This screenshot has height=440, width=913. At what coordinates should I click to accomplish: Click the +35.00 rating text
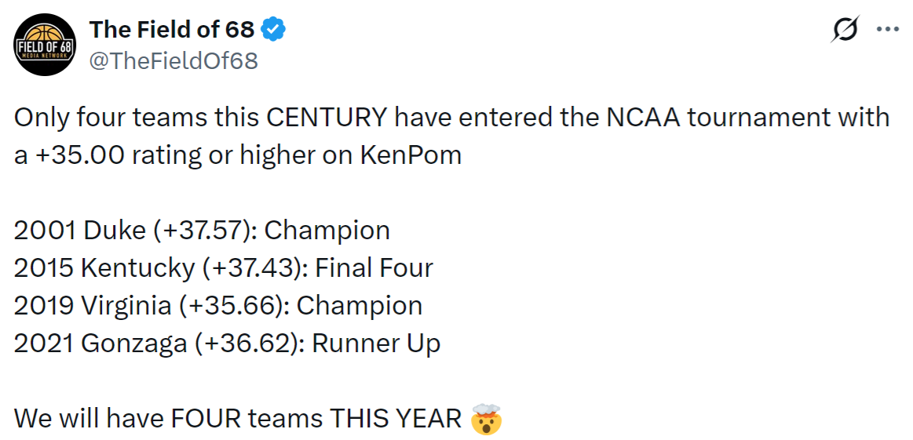tap(79, 155)
